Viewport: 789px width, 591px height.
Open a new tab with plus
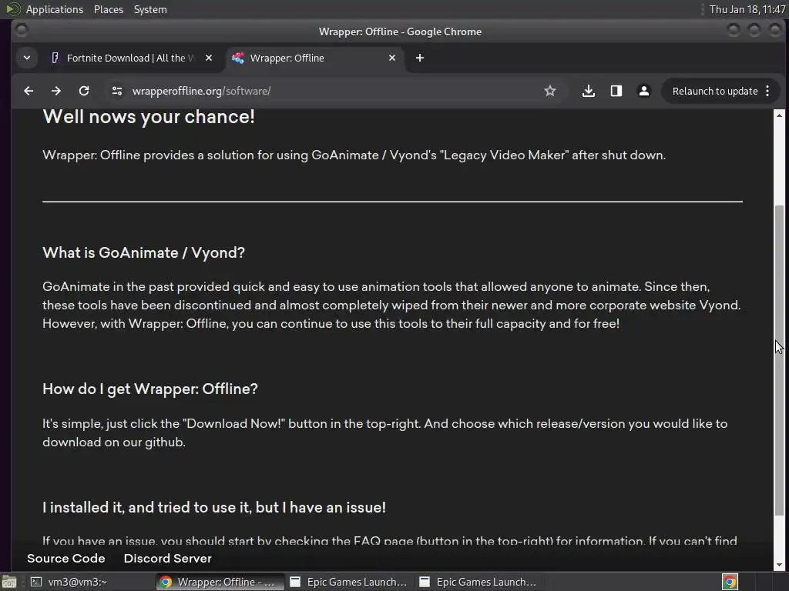pos(420,58)
